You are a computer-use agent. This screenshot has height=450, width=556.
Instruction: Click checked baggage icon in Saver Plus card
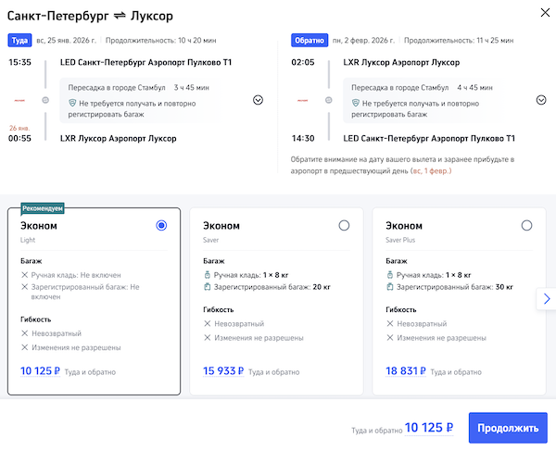click(x=389, y=288)
